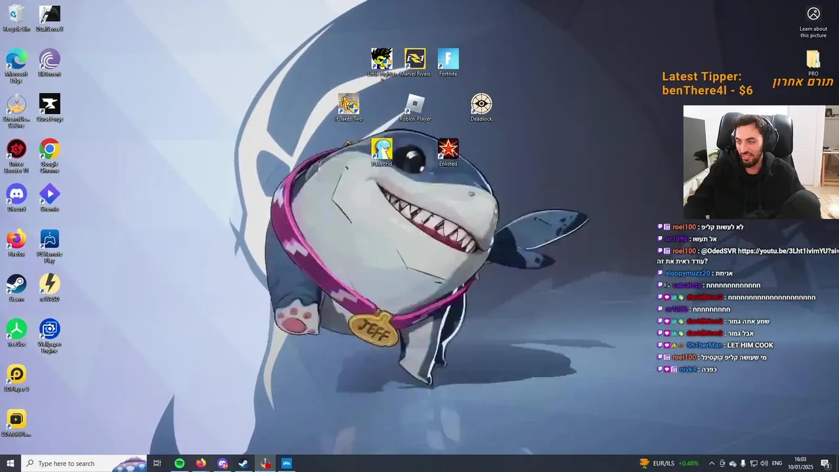Open the EUR/ILS taskbar widget

669,463
